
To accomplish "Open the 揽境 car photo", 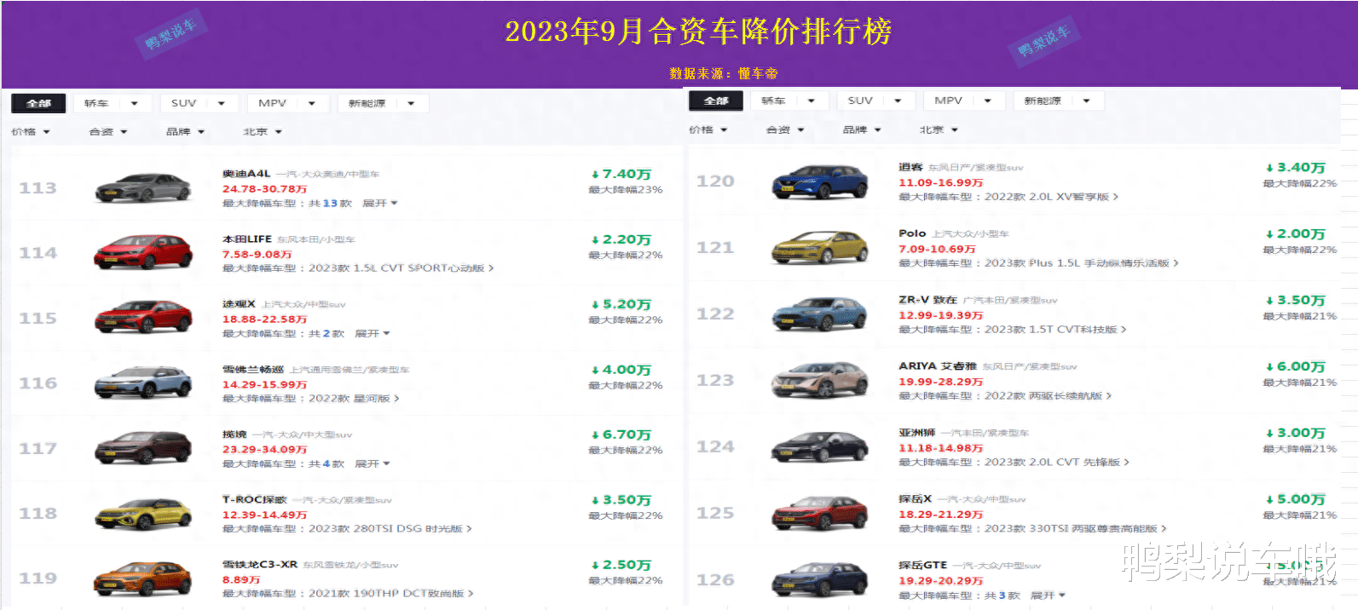I will pyautogui.click(x=143, y=448).
